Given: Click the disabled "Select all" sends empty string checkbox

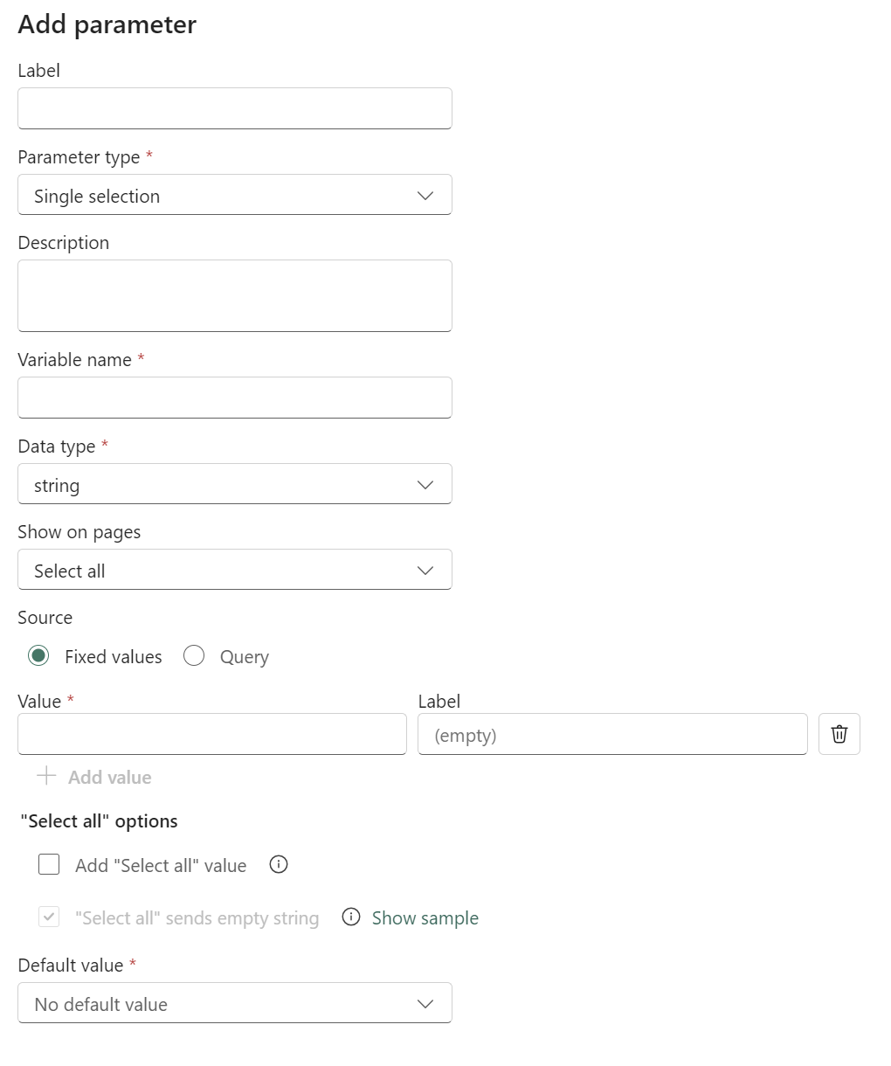Looking at the screenshot, I should (49, 917).
